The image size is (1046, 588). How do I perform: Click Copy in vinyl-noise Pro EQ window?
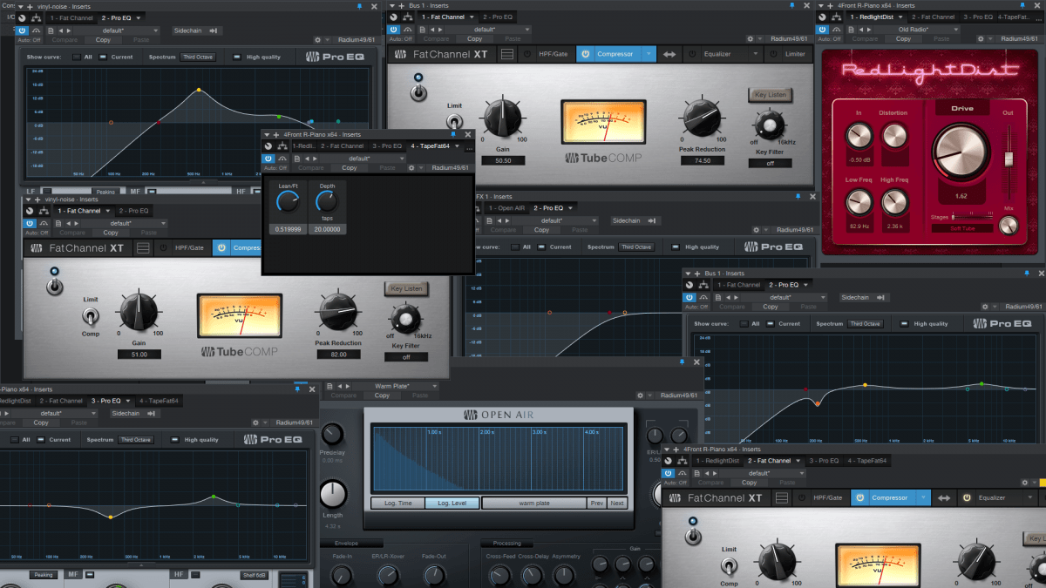point(102,39)
